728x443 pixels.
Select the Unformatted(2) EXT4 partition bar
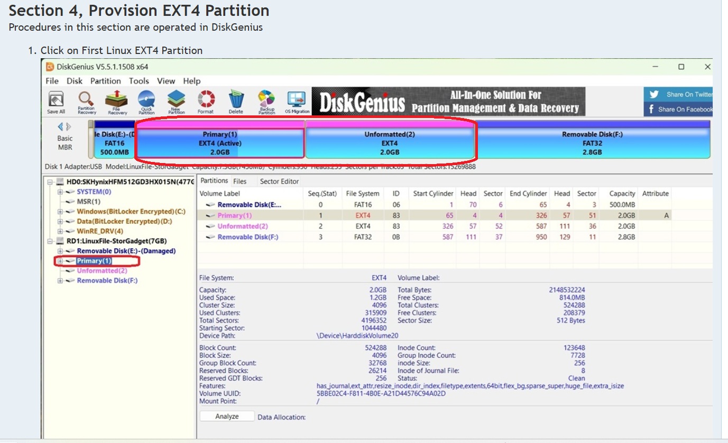click(x=390, y=143)
